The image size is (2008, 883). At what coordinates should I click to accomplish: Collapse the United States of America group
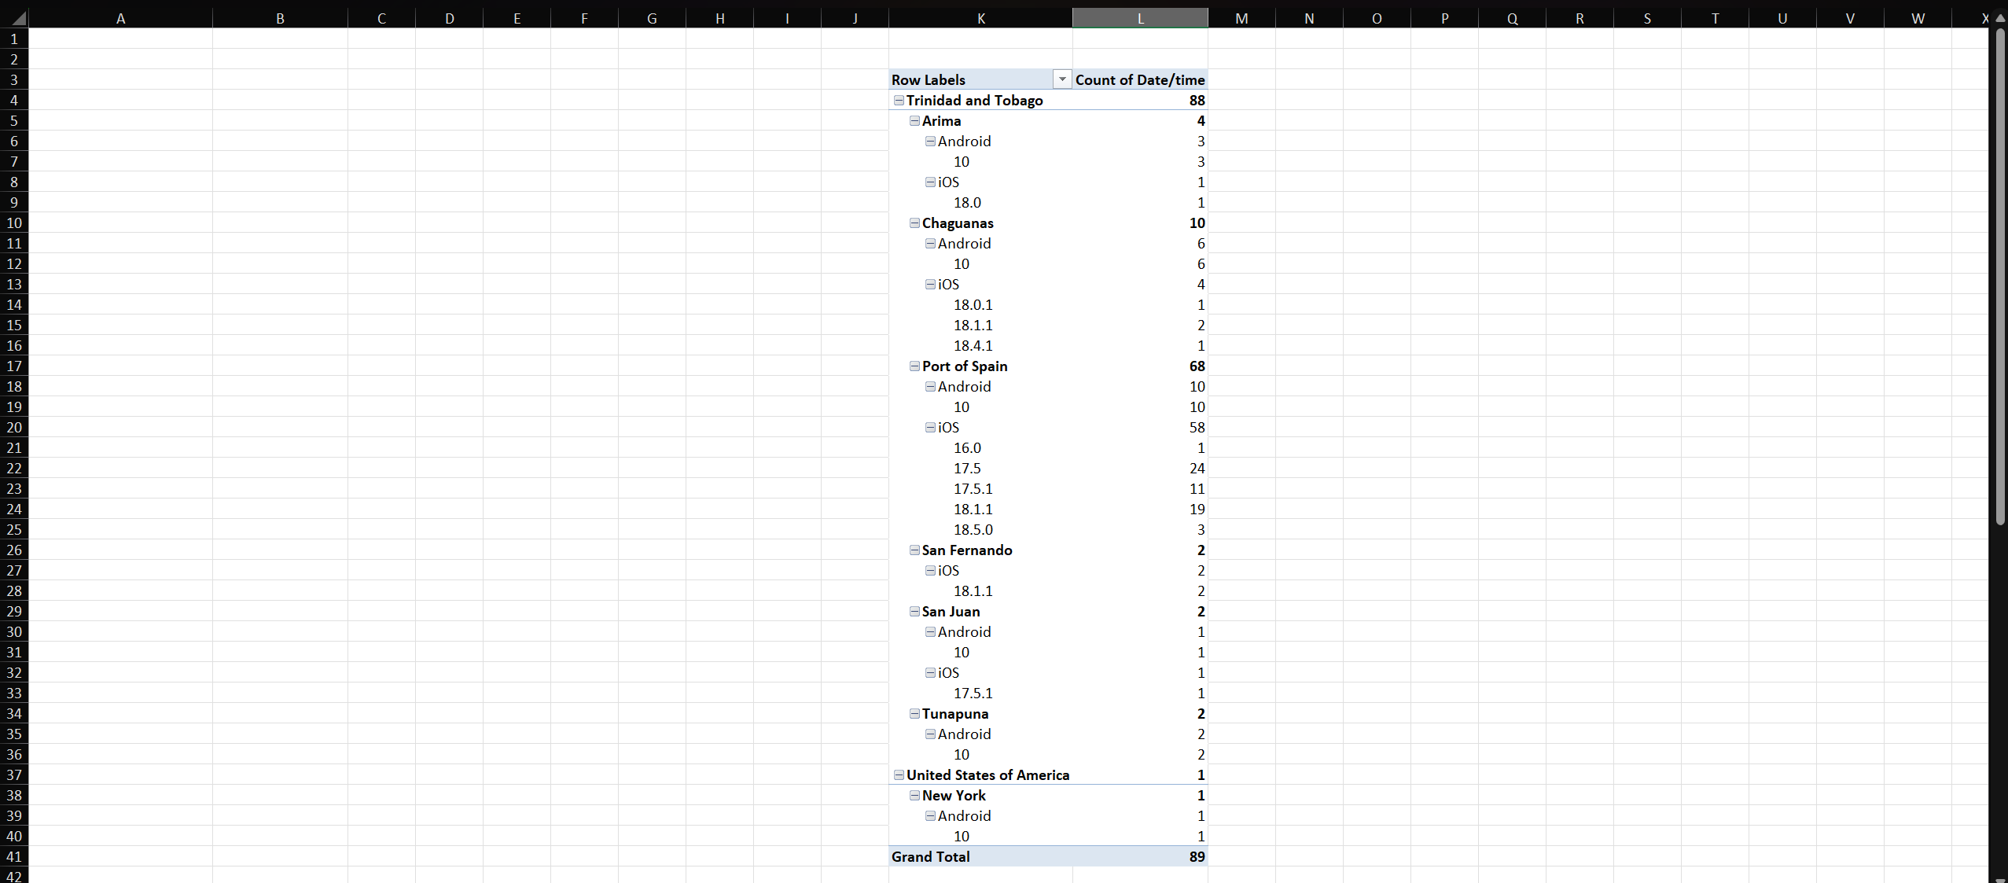pos(899,774)
